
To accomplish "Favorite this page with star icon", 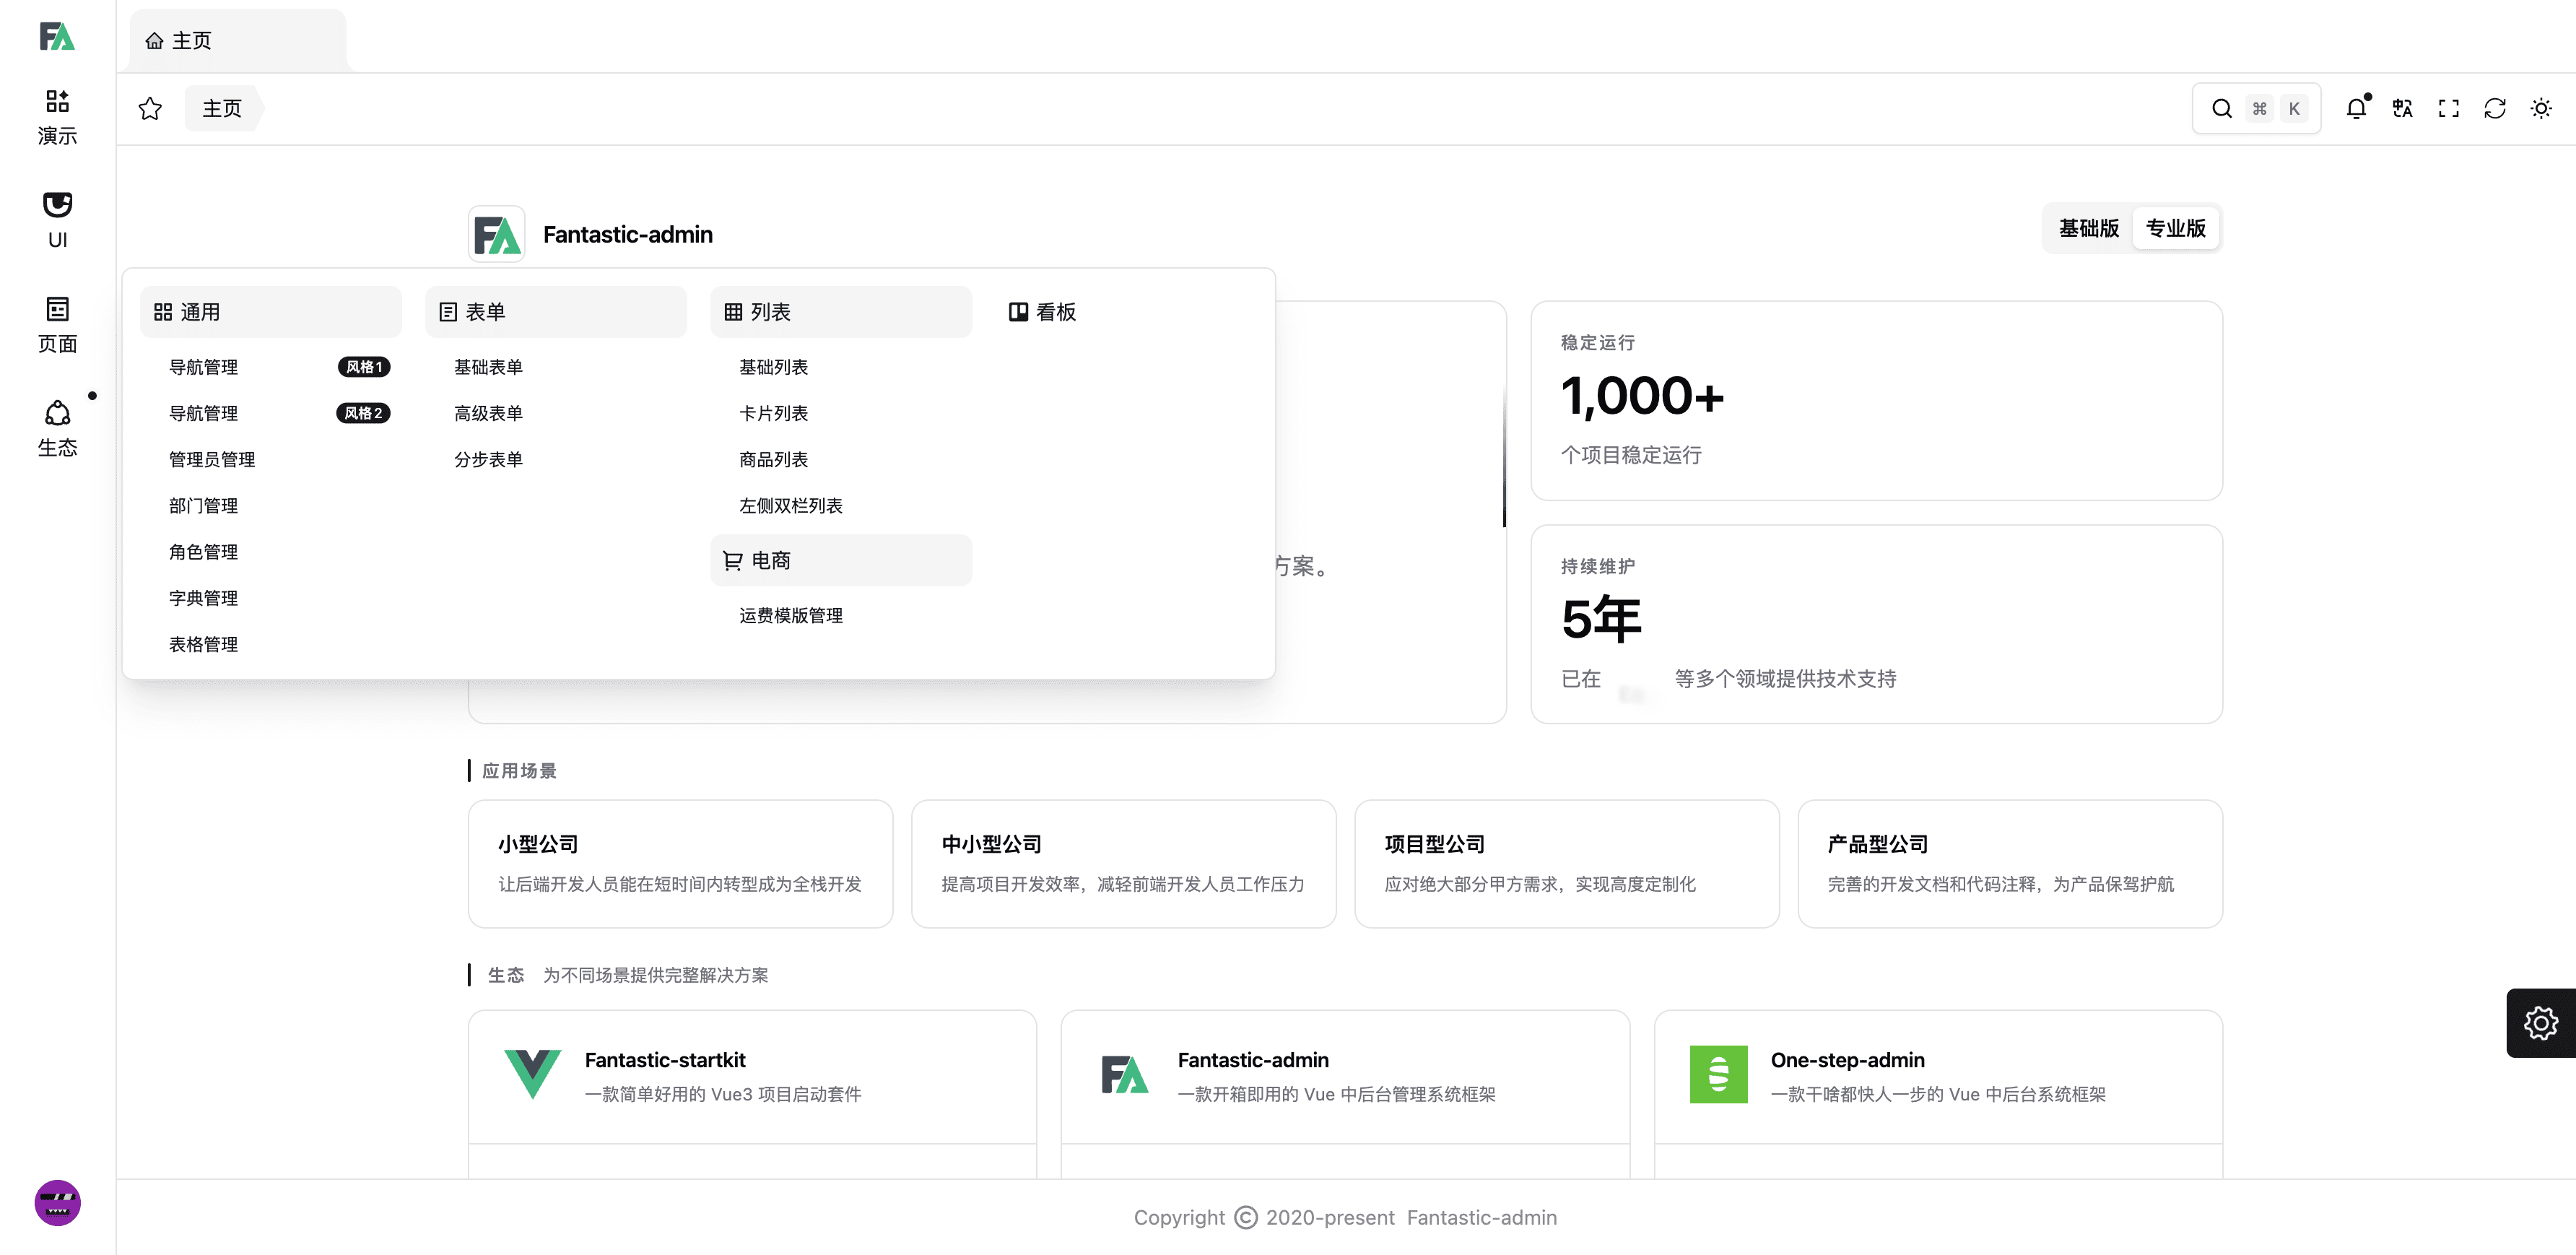I will click(x=150, y=109).
